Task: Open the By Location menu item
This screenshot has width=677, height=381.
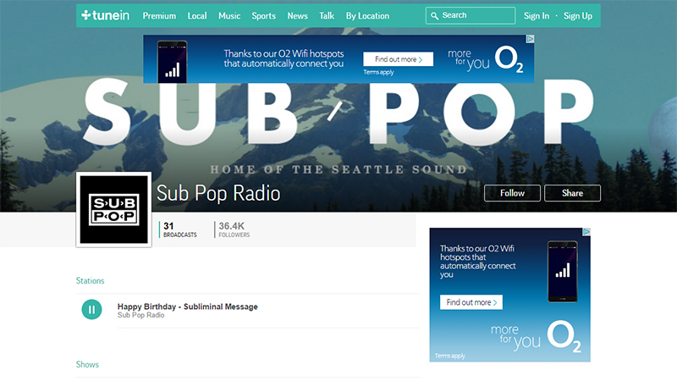Action: click(367, 16)
